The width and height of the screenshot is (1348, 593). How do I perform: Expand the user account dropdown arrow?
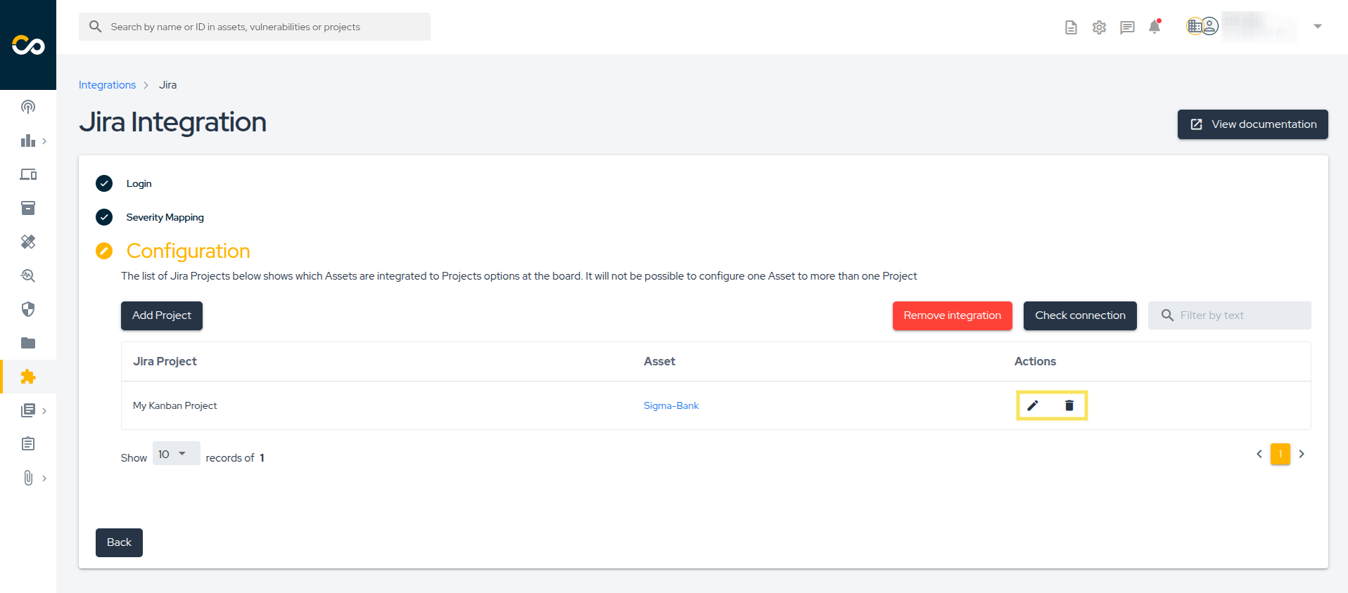pos(1318,27)
